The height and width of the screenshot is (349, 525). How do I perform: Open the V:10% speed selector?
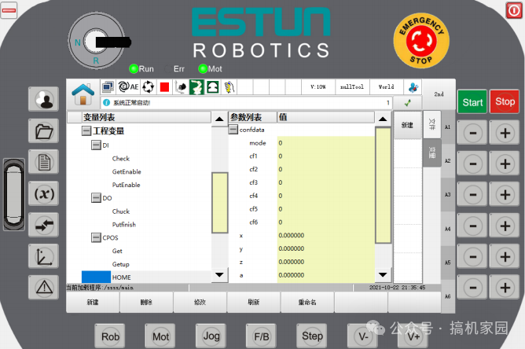pyautogui.click(x=318, y=87)
